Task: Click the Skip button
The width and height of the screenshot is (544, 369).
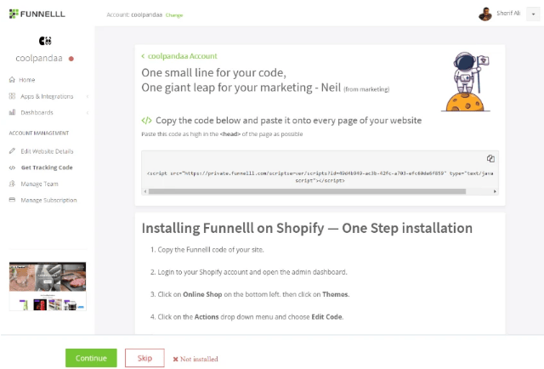Action: click(x=144, y=358)
